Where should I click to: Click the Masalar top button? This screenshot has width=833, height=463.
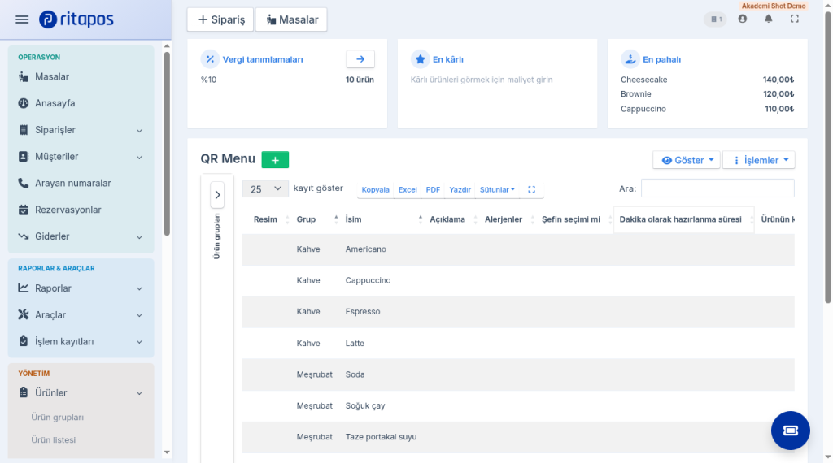(x=292, y=19)
